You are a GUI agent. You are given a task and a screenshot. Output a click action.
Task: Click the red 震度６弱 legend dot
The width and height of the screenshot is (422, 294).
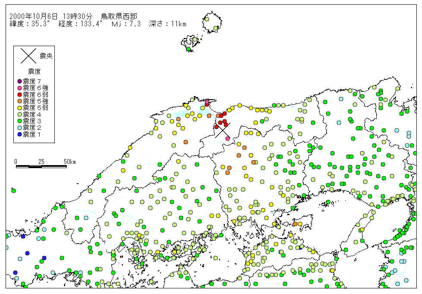pyautogui.click(x=19, y=95)
